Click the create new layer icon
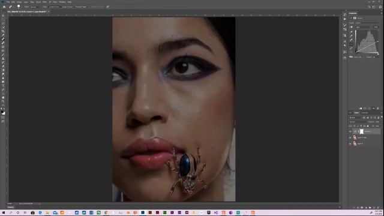Screen dimensions: 384x216 [x=374, y=208]
